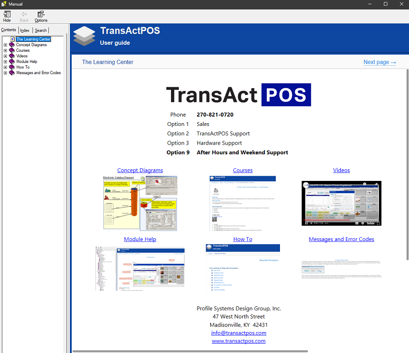
Task: Select Messages and Error Codes tree item
Action: pos(38,73)
